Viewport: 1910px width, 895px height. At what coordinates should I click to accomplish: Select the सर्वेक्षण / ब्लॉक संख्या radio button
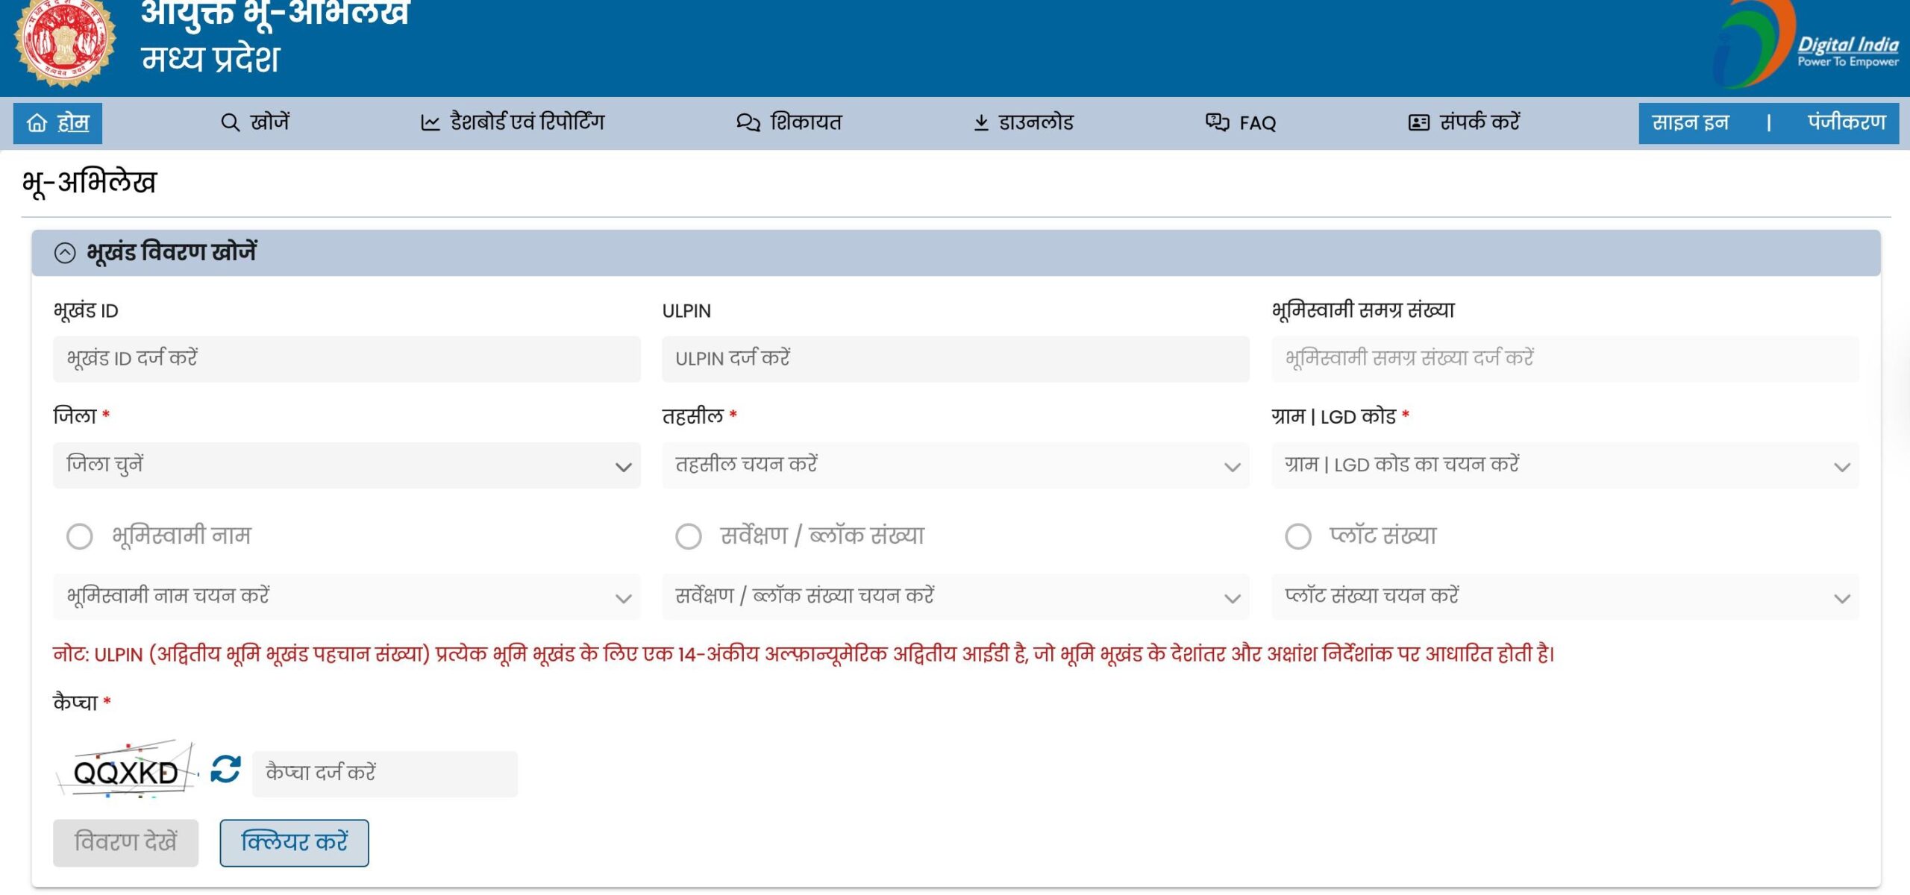(688, 536)
